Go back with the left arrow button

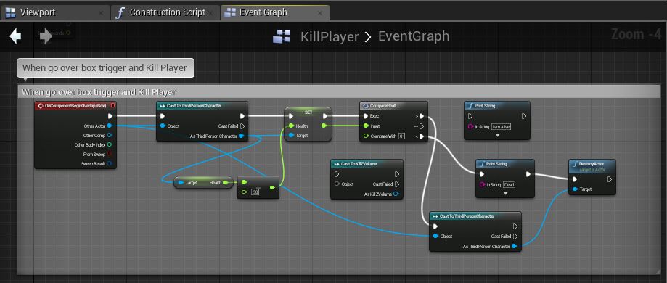pyautogui.click(x=16, y=36)
